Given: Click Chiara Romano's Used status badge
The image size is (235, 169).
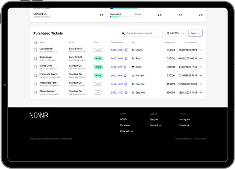Looking at the screenshot, I should [x=98, y=92].
